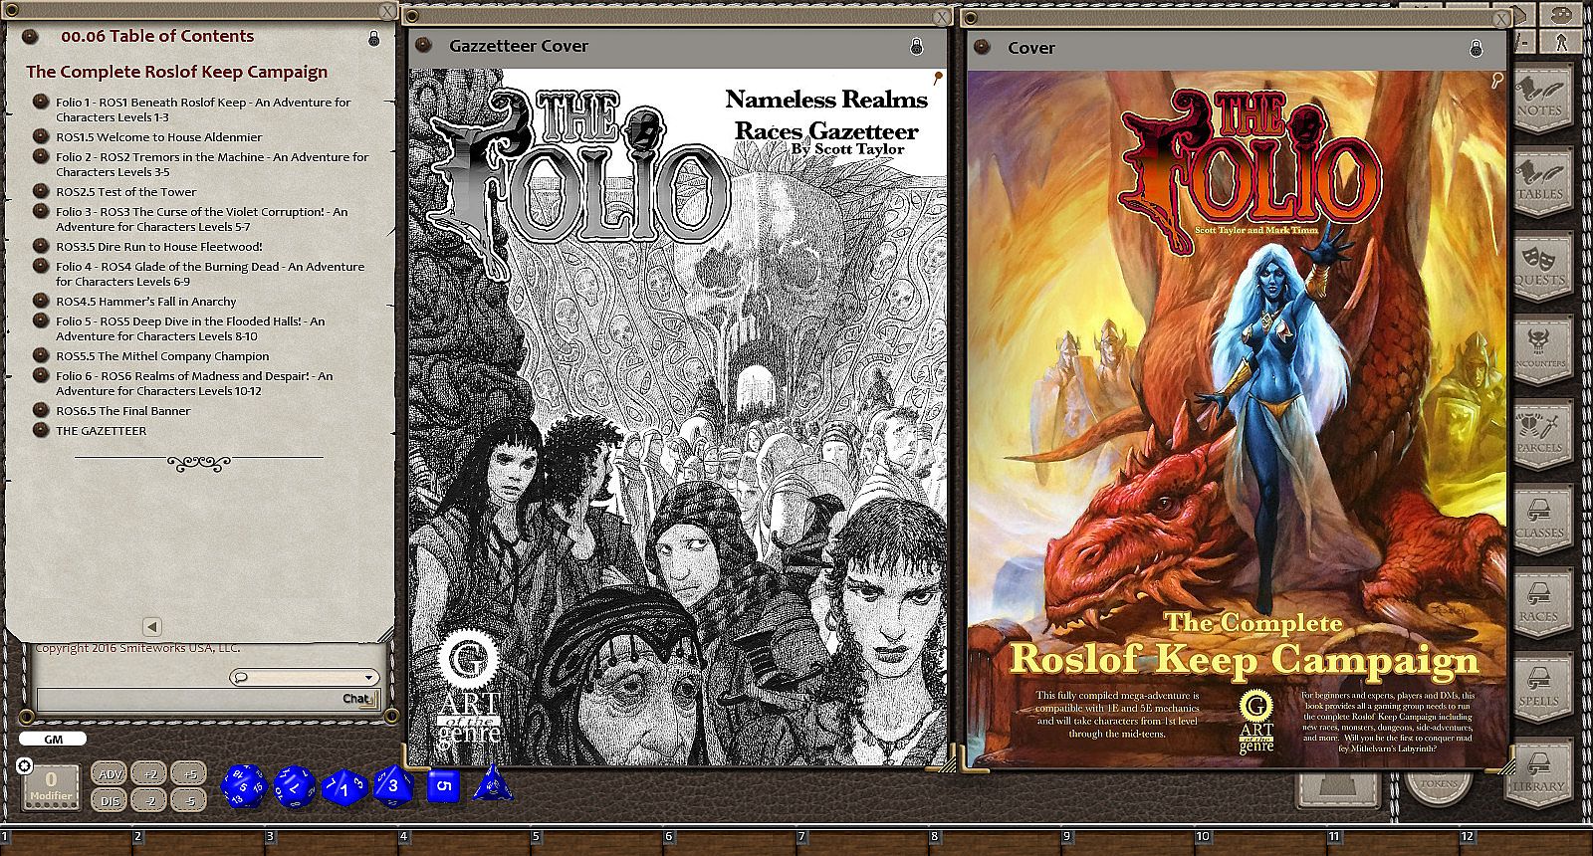Open link icon for Folio 2 - ROS2 entry

tap(41, 156)
